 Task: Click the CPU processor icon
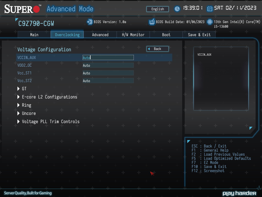(x=210, y=22)
